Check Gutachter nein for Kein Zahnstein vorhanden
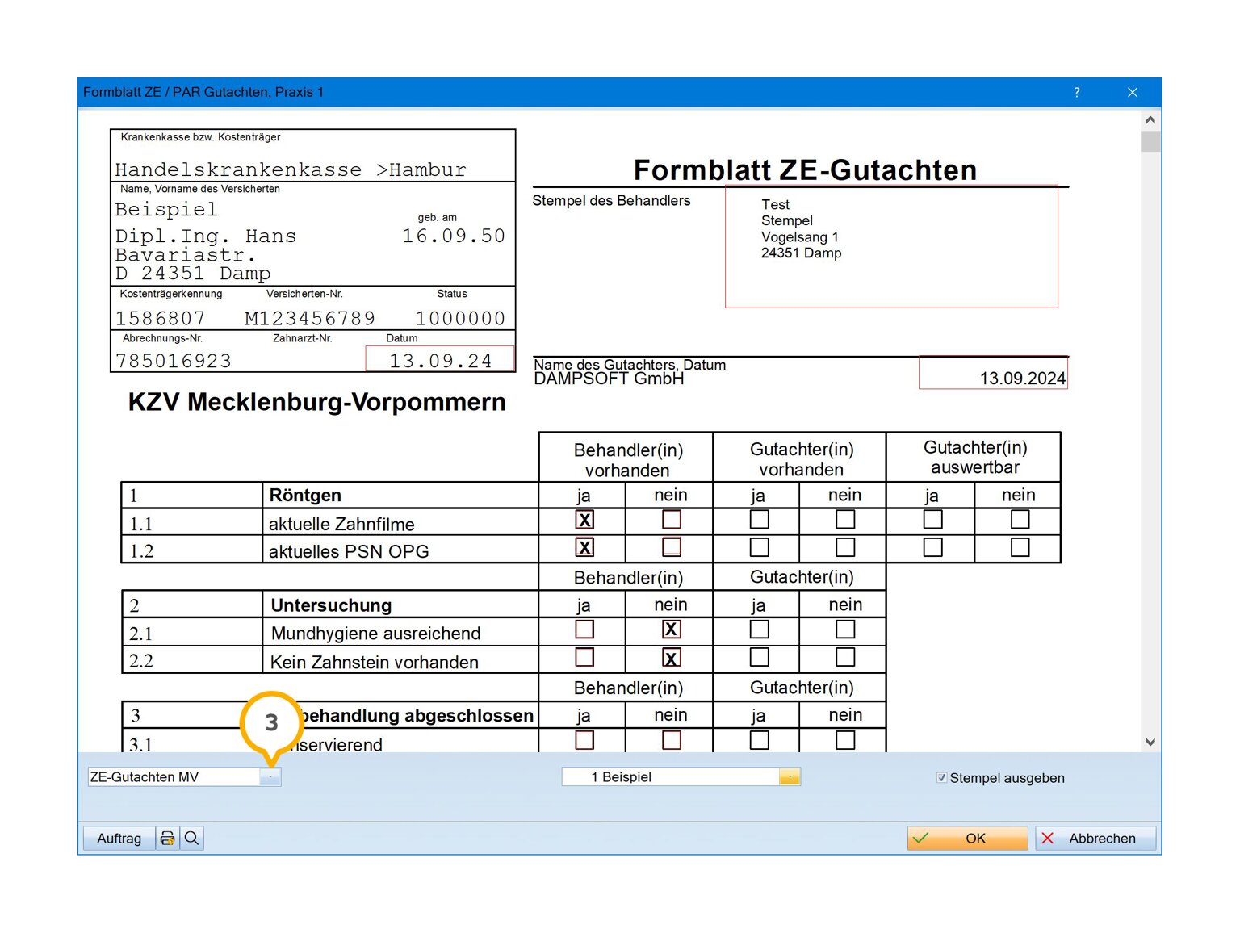This screenshot has height=933, width=1240. coord(845,657)
